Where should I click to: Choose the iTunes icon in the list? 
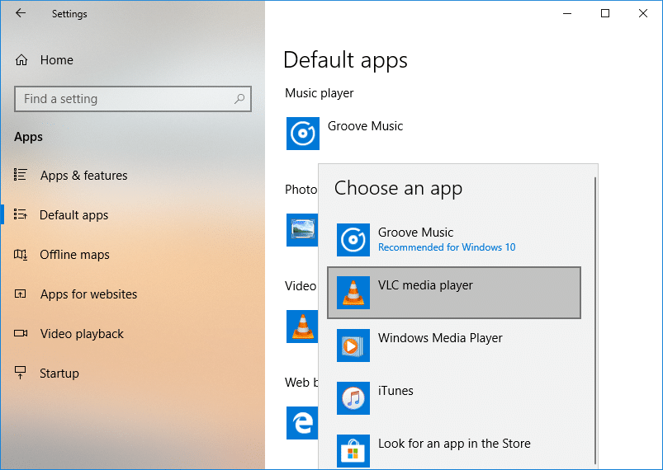pyautogui.click(x=353, y=398)
